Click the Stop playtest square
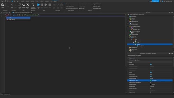 [x=50, y=5]
